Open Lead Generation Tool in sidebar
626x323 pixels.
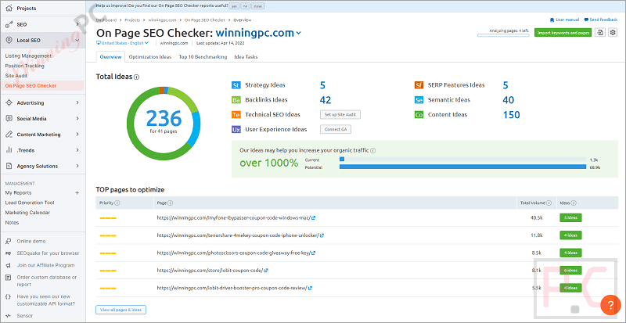coord(30,203)
